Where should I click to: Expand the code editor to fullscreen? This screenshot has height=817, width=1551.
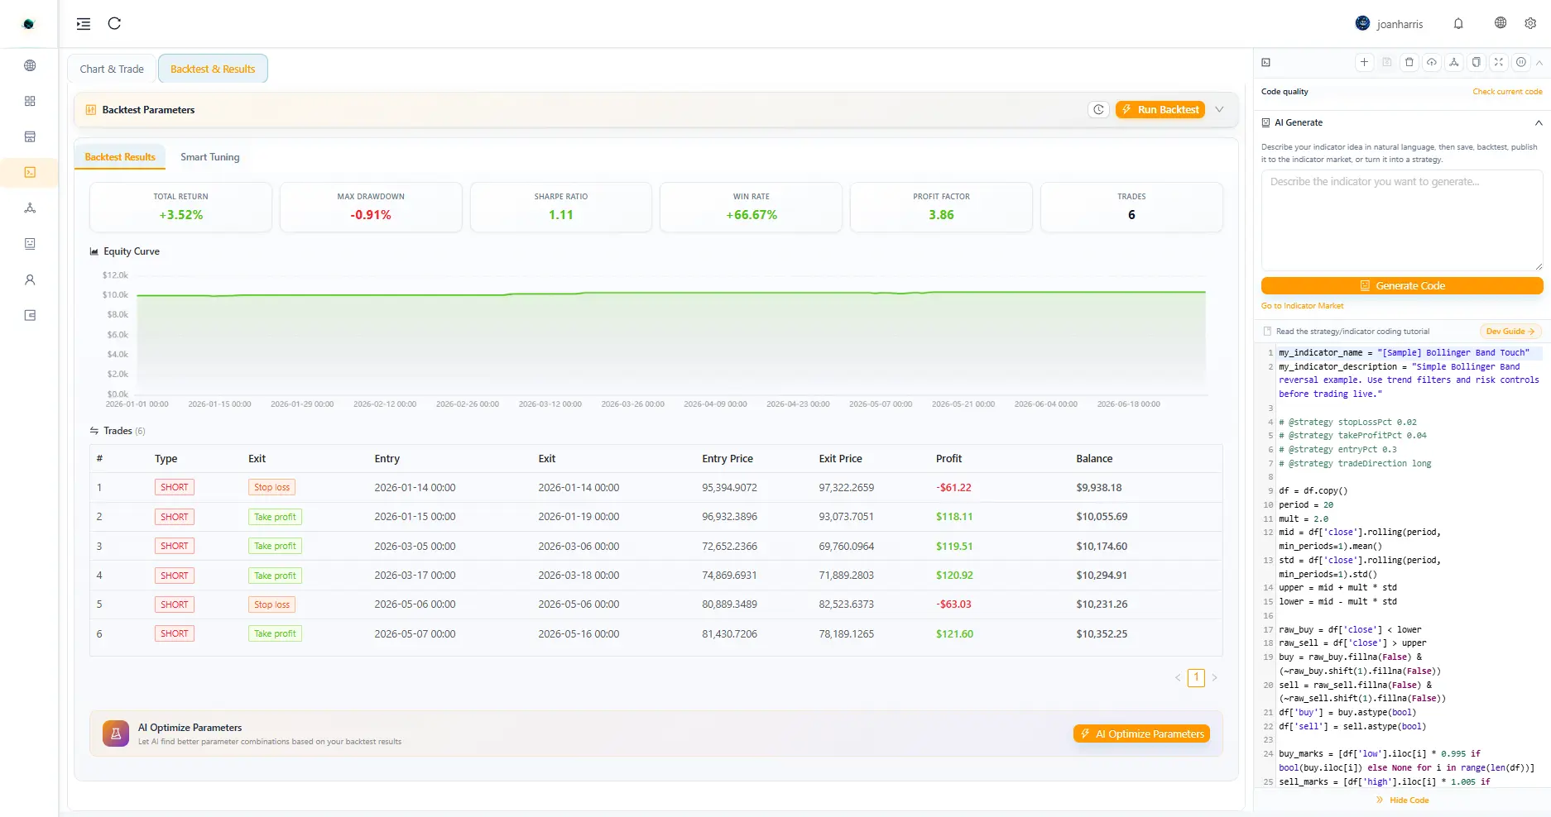pyautogui.click(x=1499, y=62)
